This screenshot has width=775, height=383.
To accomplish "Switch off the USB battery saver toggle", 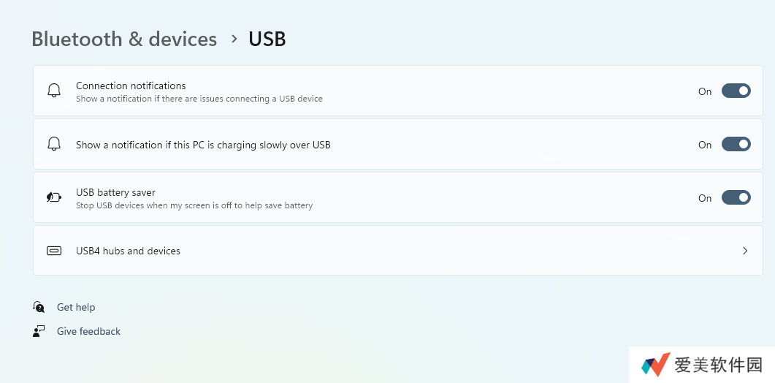I will (736, 197).
